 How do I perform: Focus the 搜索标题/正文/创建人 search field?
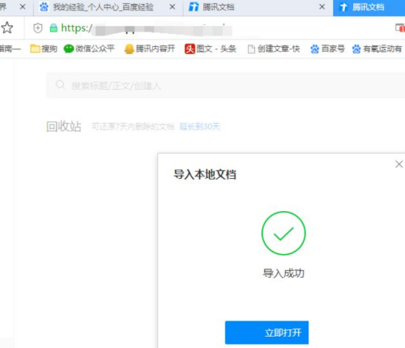point(225,86)
